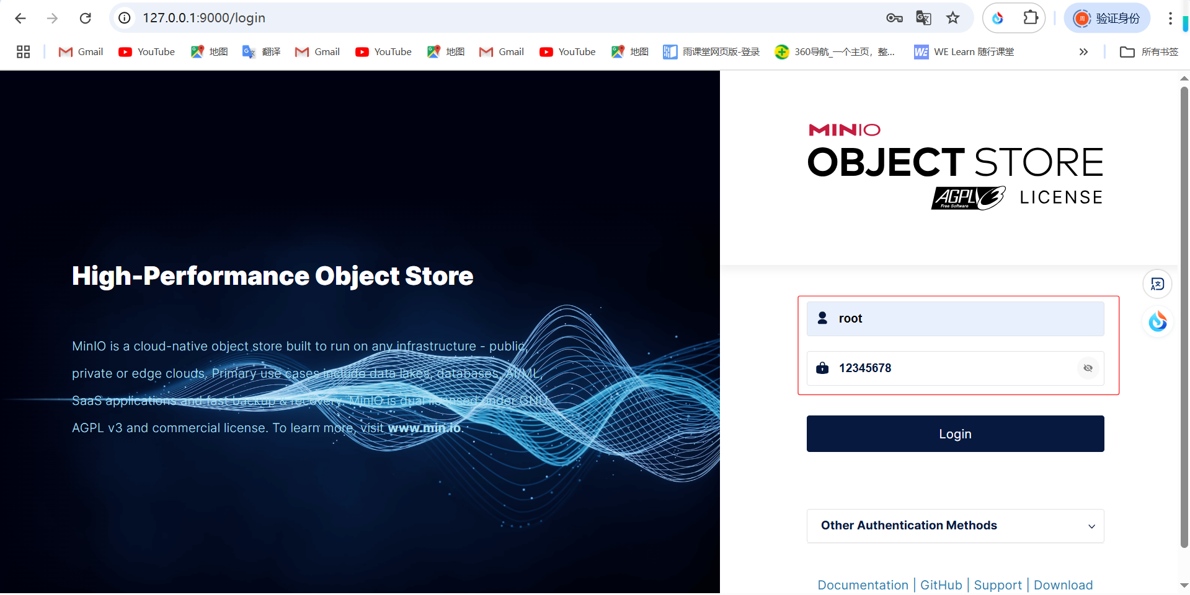This screenshot has height=595, width=1190.
Task: View site information icon in address bar
Action: 125,18
